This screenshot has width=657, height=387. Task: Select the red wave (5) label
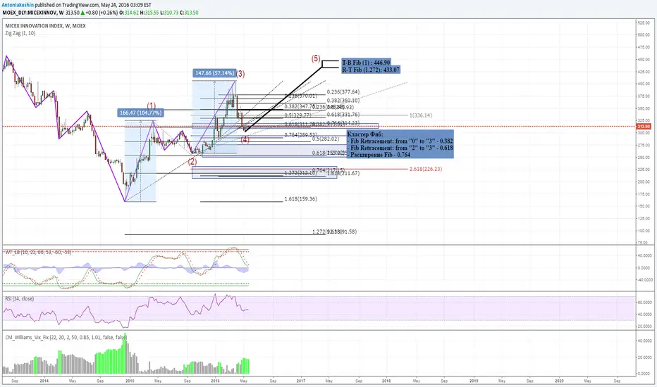(x=316, y=59)
